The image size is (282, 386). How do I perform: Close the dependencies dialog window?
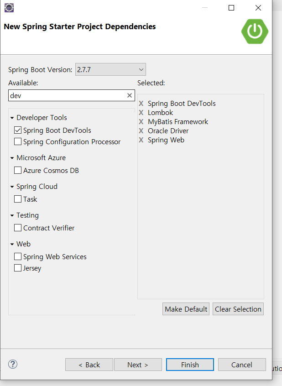pos(258,8)
